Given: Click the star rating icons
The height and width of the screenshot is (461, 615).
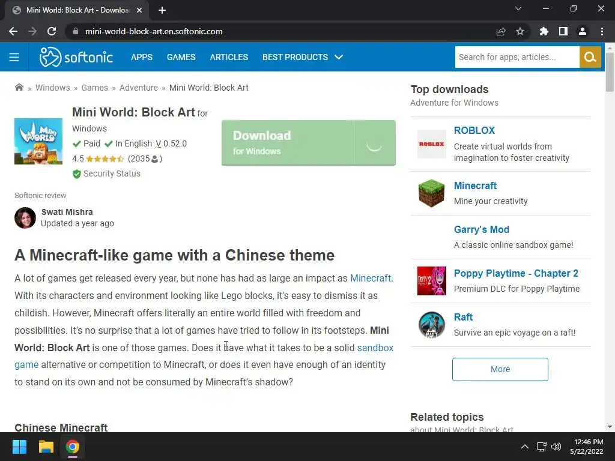Looking at the screenshot, I should click(x=105, y=158).
